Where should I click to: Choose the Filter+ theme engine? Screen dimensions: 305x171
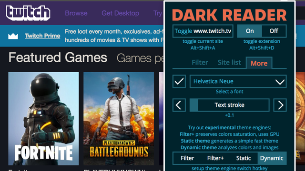coord(215,158)
